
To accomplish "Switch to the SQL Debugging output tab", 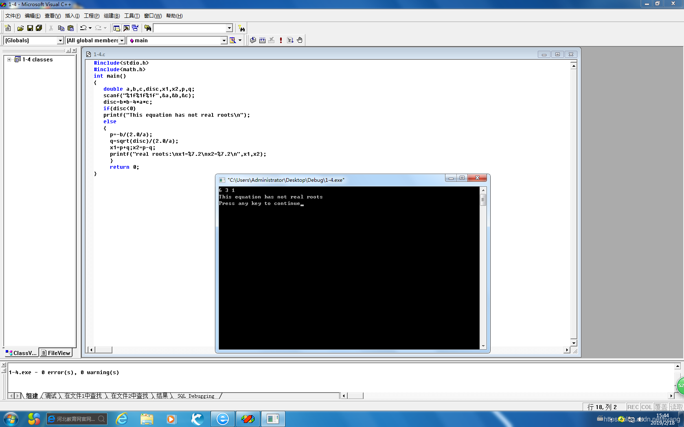I will [x=196, y=396].
